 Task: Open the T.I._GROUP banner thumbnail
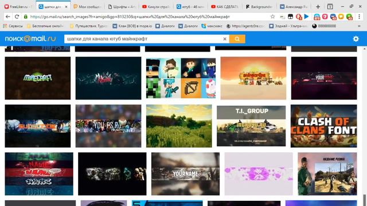pos(251,126)
